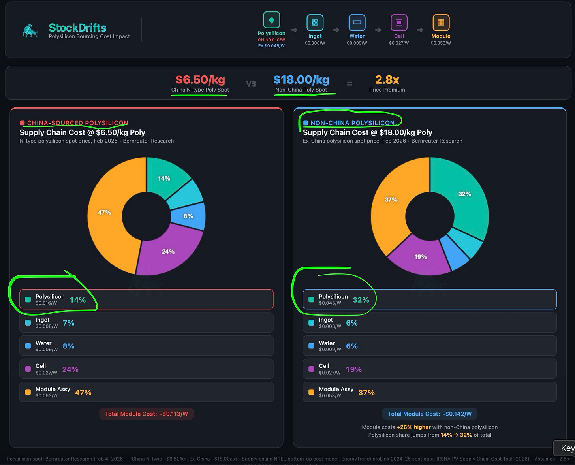The height and width of the screenshot is (465, 575).
Task: Click the Cell 19% legend row
Action: point(430,369)
